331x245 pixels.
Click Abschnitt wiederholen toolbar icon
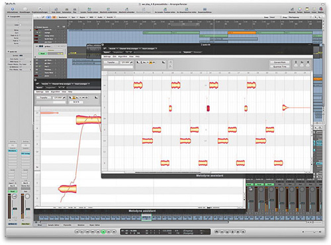point(109,9)
